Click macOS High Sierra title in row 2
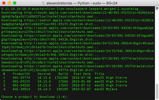This screenshot has height=100, width=159. pos(111,81)
